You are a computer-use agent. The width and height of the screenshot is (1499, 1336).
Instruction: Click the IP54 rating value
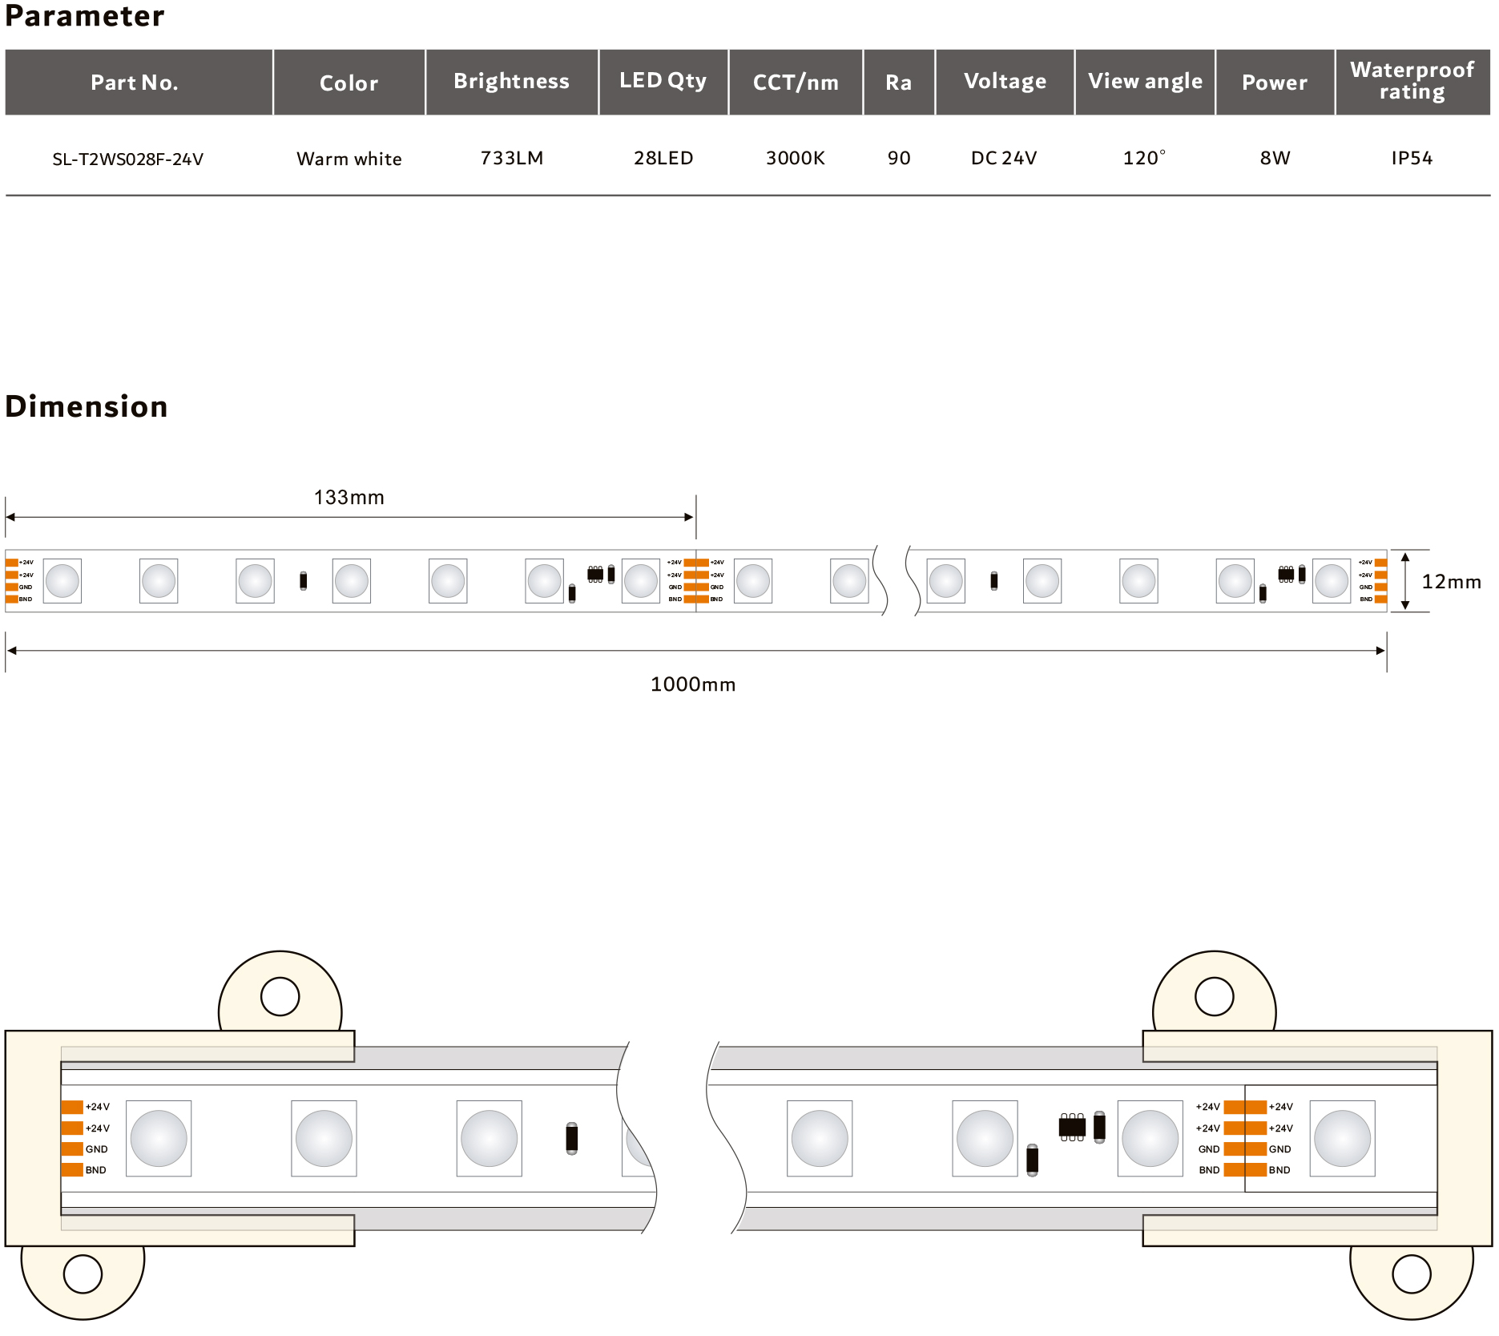pyautogui.click(x=1412, y=158)
